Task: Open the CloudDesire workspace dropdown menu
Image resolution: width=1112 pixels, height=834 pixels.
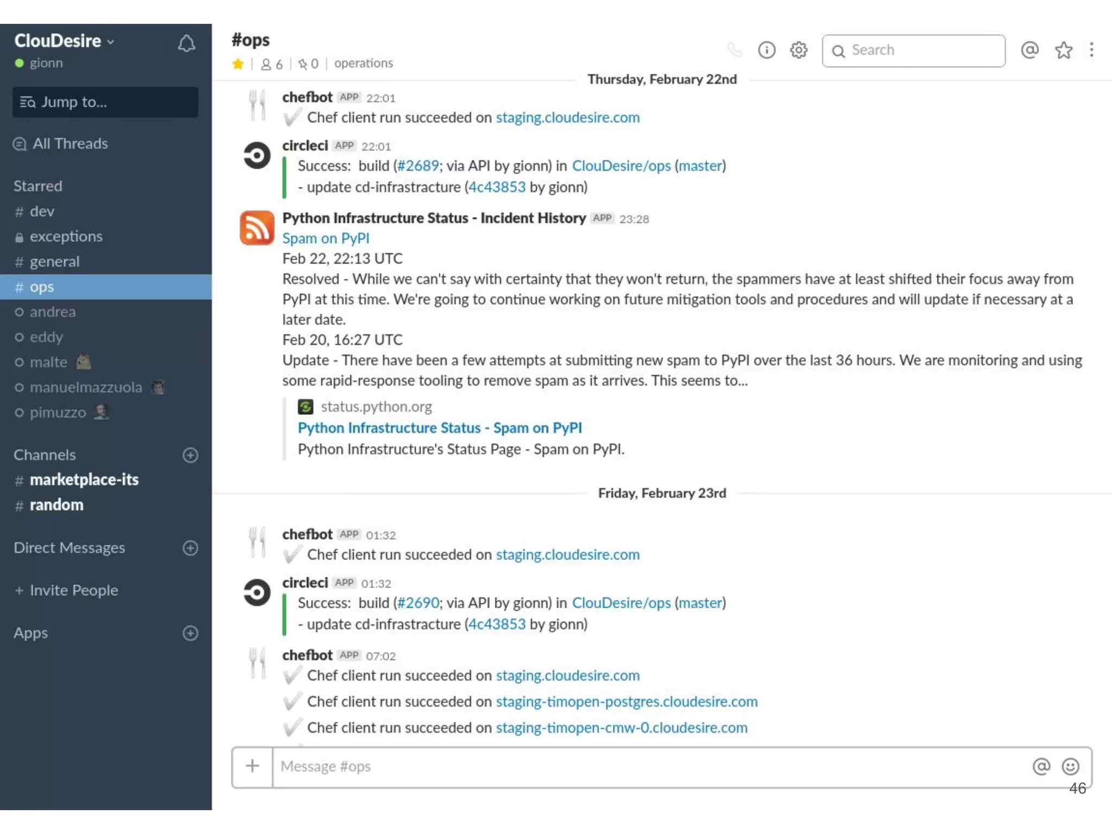Action: (64, 41)
